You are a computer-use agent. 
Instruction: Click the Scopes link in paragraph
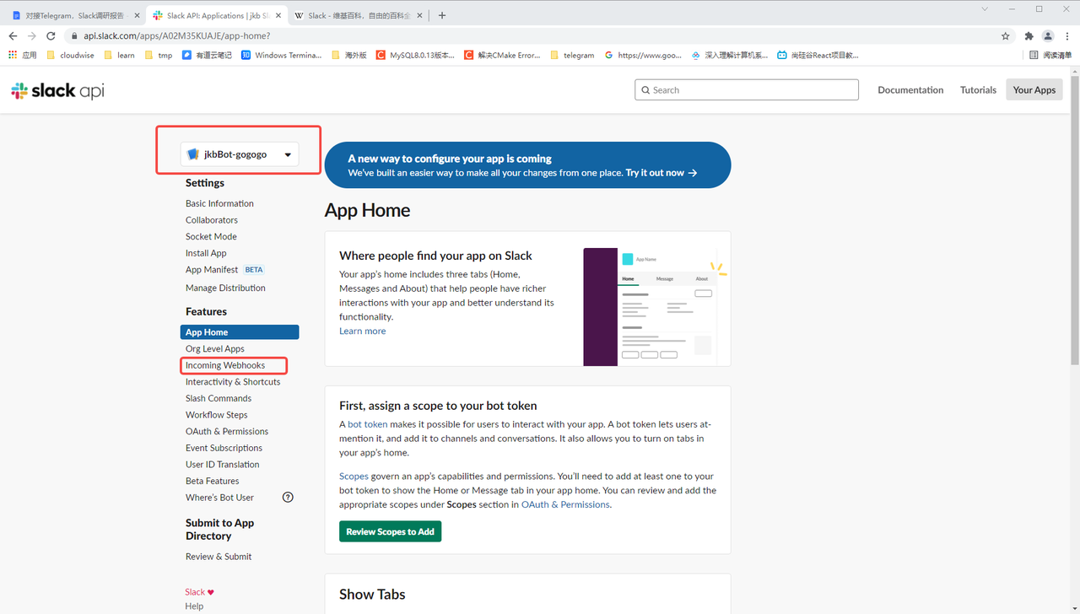(x=354, y=477)
